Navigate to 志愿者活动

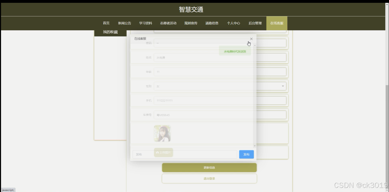click(168, 23)
